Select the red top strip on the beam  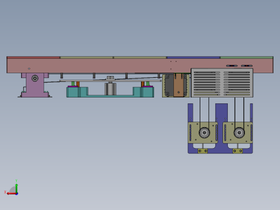pos(33,58)
